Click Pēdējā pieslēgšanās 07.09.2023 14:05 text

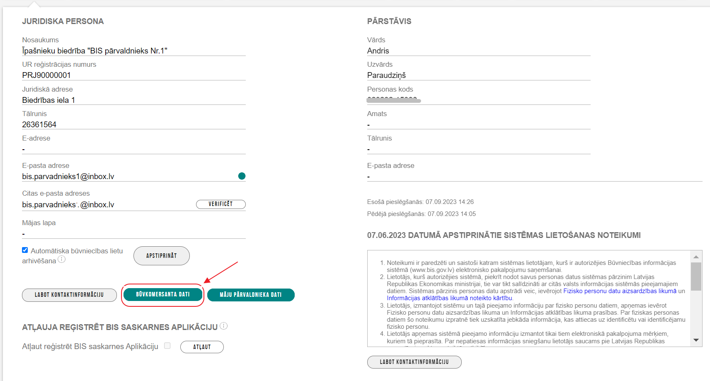tap(422, 214)
